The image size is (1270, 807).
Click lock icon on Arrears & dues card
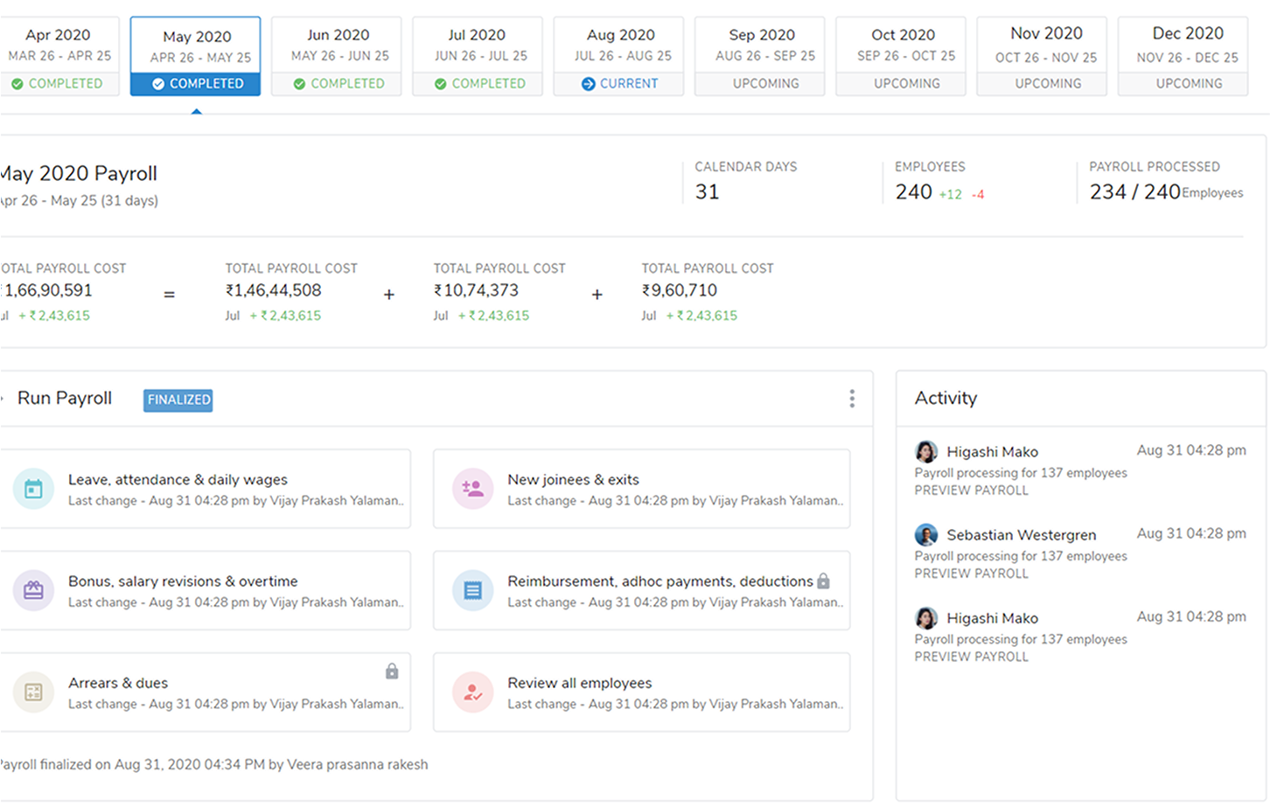click(392, 671)
